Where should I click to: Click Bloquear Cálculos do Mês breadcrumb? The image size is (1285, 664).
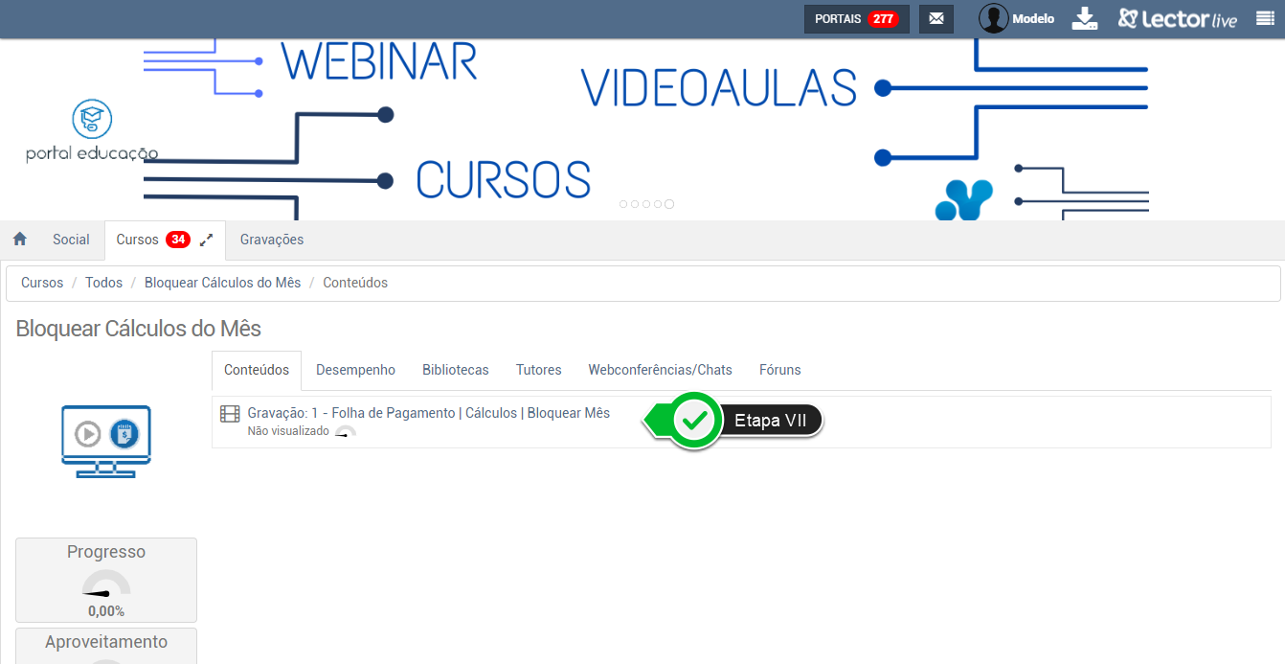point(222,283)
